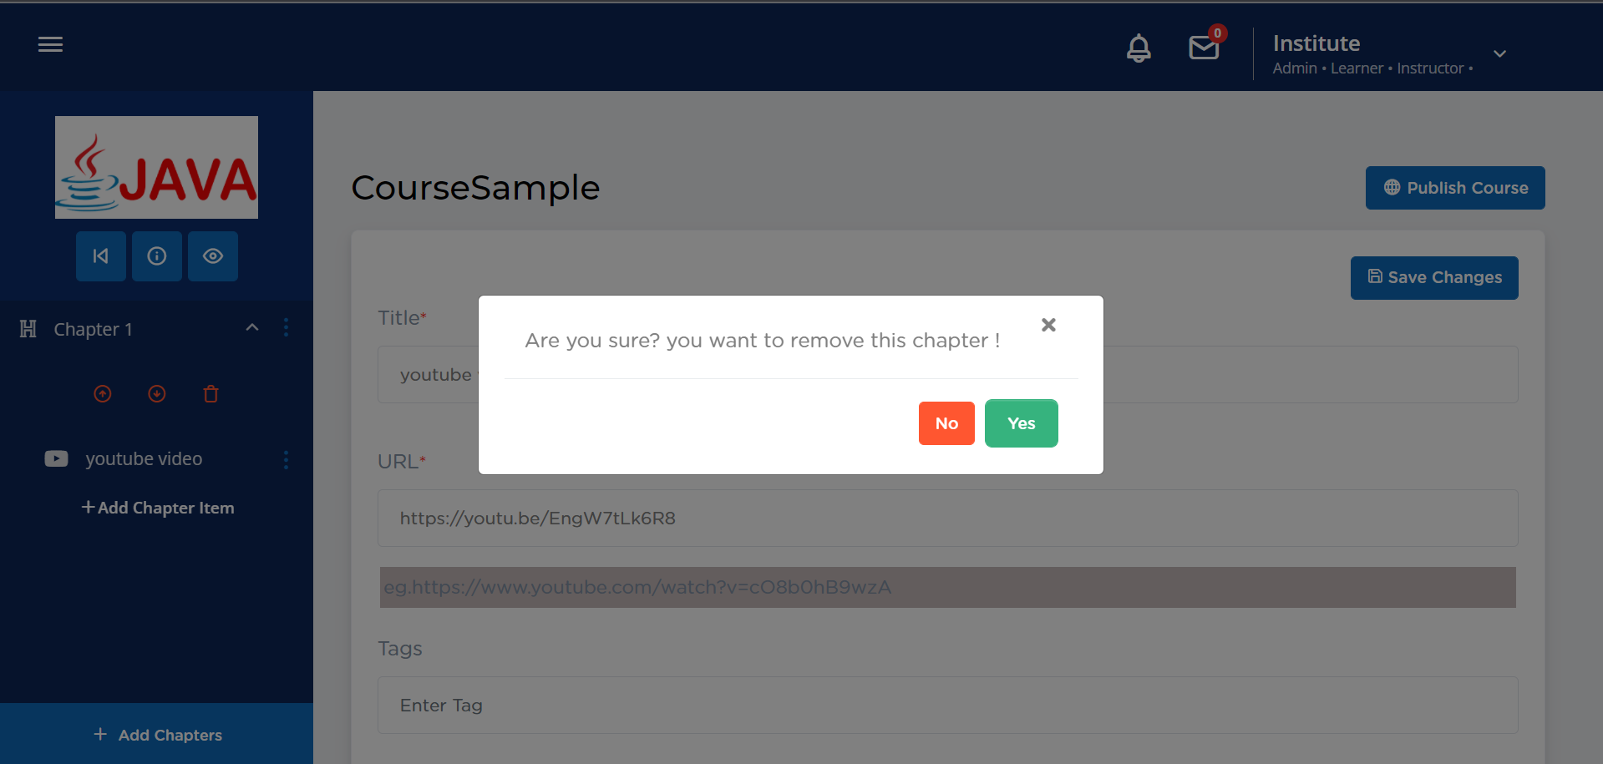Click the Java course thumbnail
1603x764 pixels.
click(156, 167)
